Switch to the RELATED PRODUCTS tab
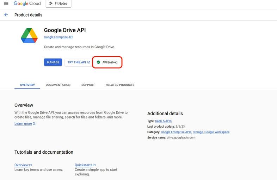 [120, 85]
